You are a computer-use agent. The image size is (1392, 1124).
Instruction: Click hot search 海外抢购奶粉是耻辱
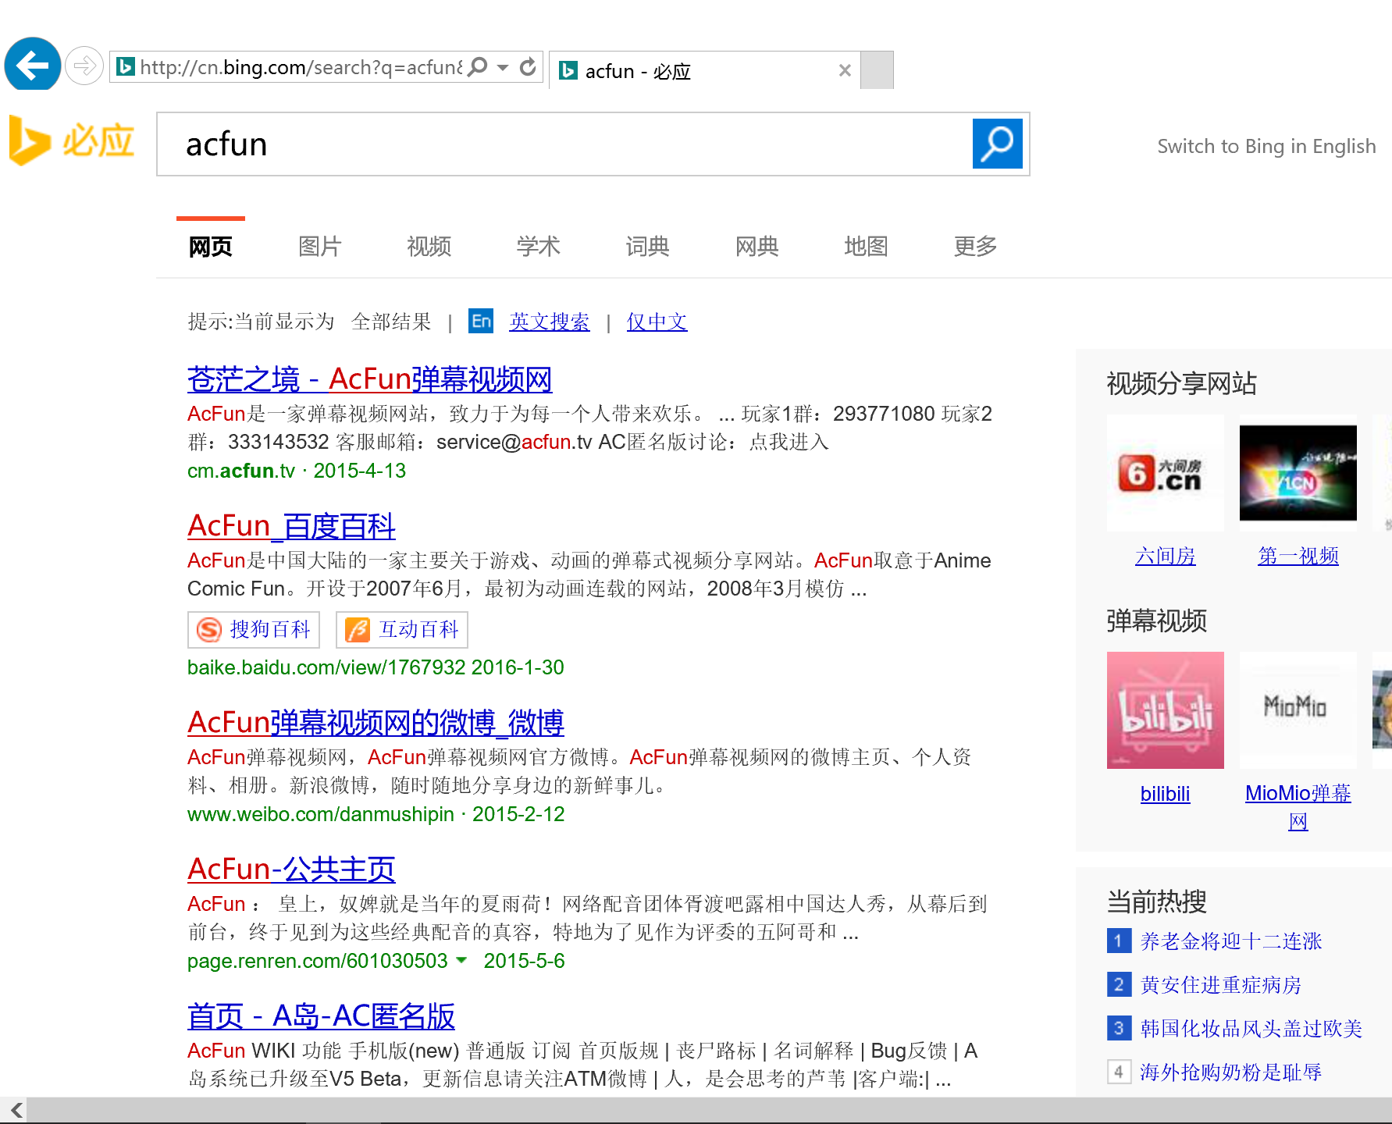pos(1231,1072)
